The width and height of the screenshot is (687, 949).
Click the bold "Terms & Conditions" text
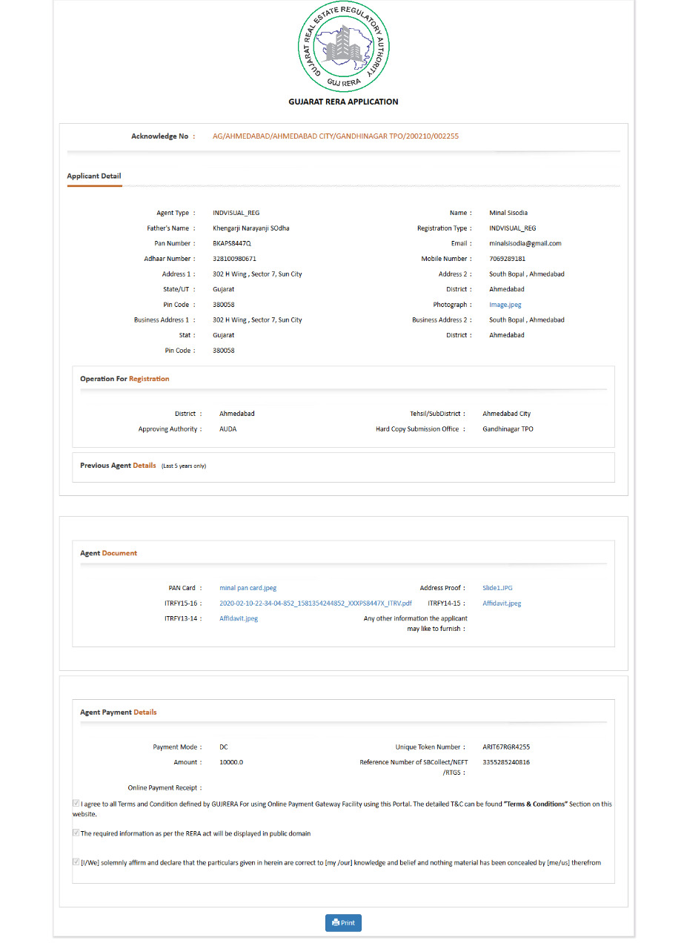pos(535,804)
